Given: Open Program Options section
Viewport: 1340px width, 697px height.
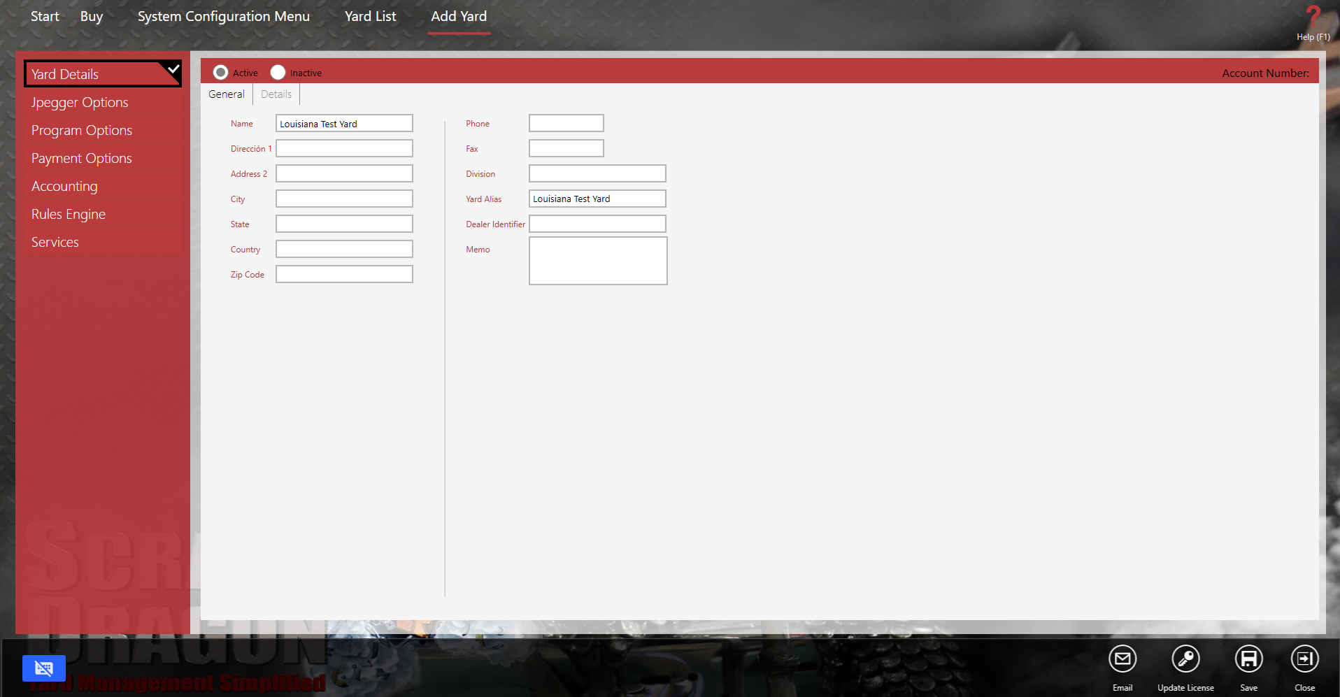Looking at the screenshot, I should click(103, 130).
